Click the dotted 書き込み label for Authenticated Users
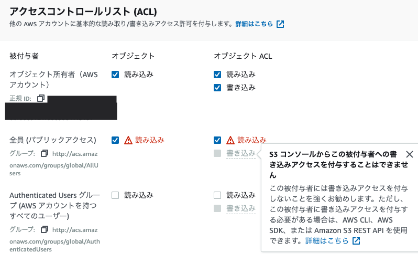This screenshot has width=418, height=274. [241, 208]
